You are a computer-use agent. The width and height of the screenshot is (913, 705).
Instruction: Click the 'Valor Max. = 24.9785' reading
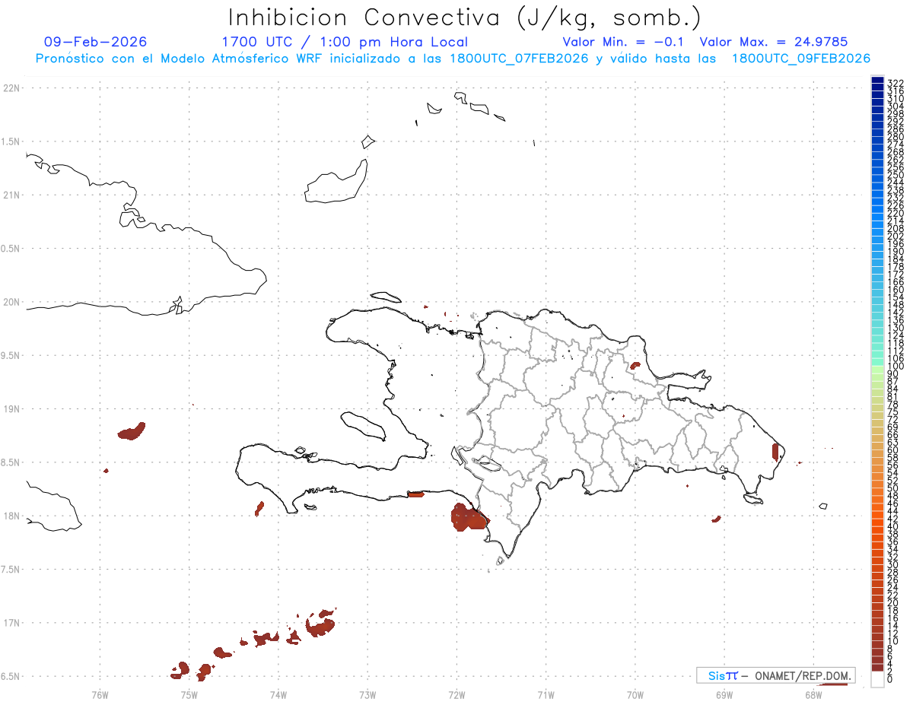pyautogui.click(x=774, y=42)
